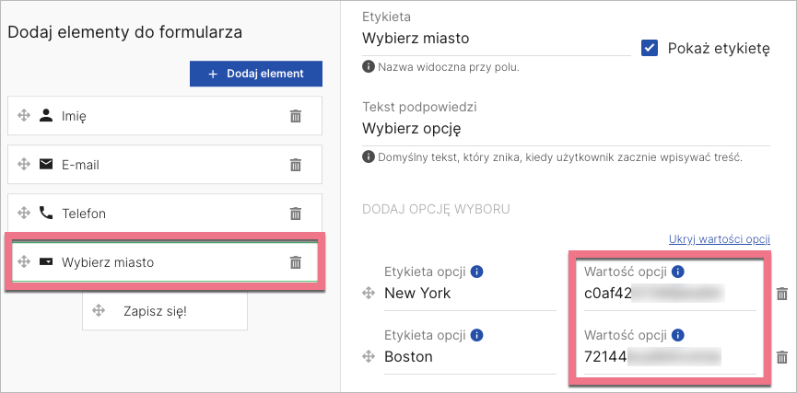Viewport: 797px width, 393px height.
Task: Remove the Boston option with trash icon
Action: (x=781, y=357)
